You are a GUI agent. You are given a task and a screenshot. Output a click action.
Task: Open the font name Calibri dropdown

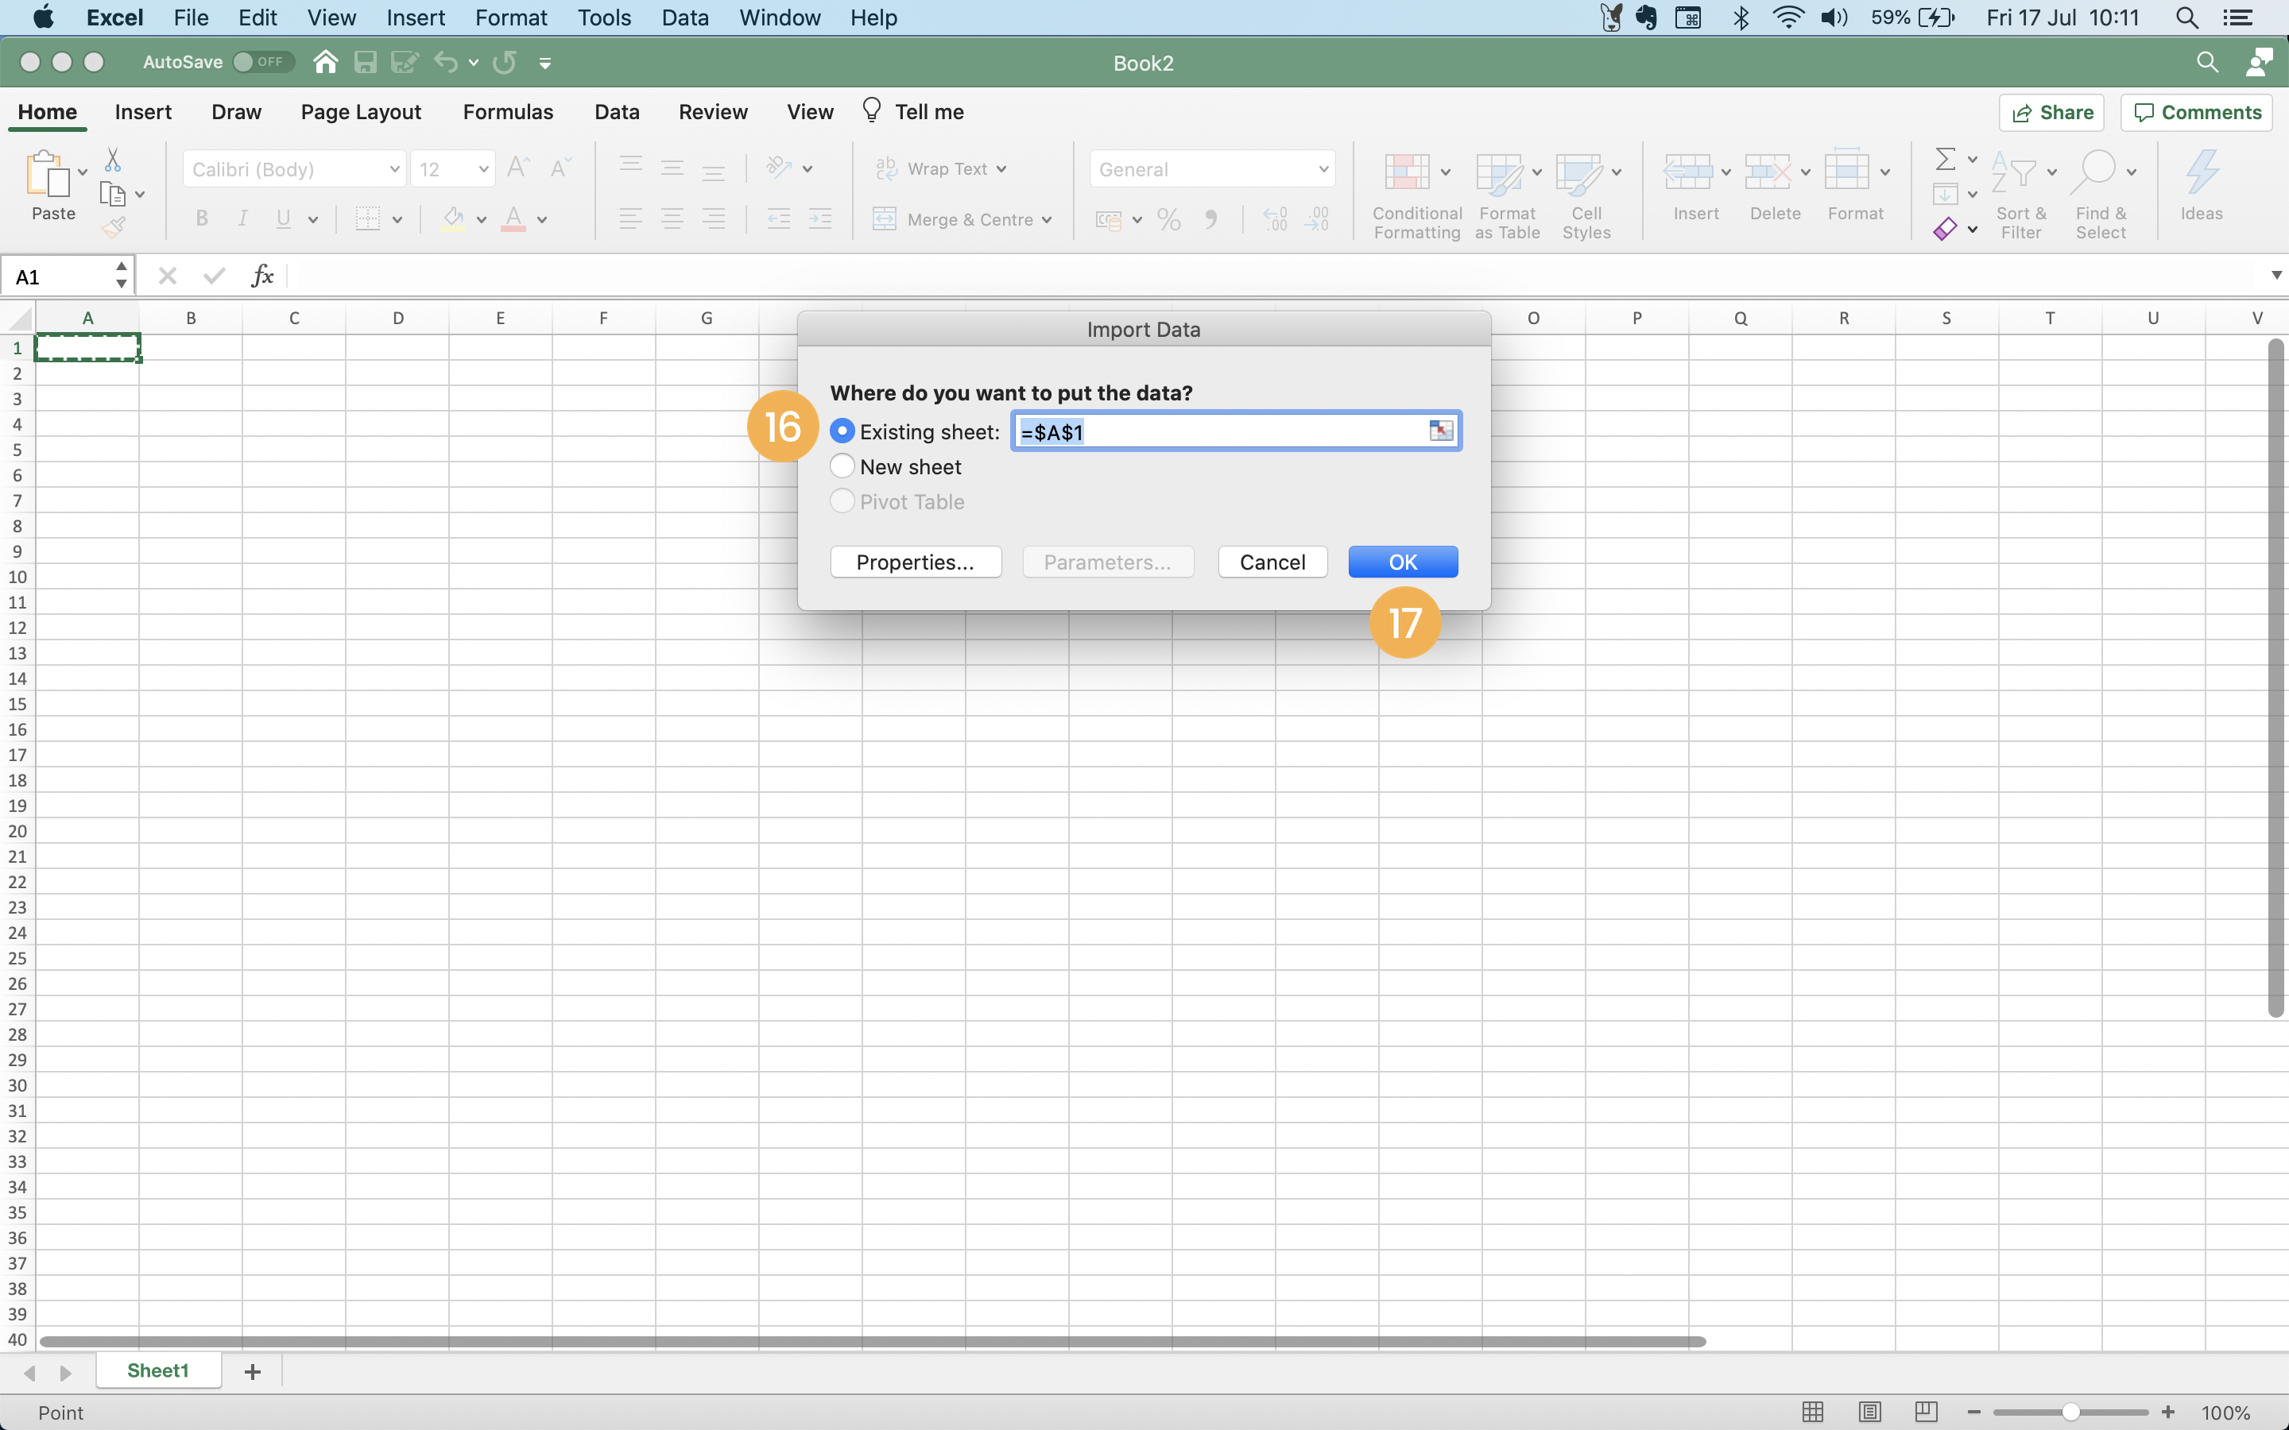coord(394,169)
